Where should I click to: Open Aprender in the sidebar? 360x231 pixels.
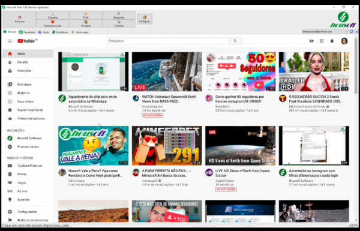click(x=28, y=200)
